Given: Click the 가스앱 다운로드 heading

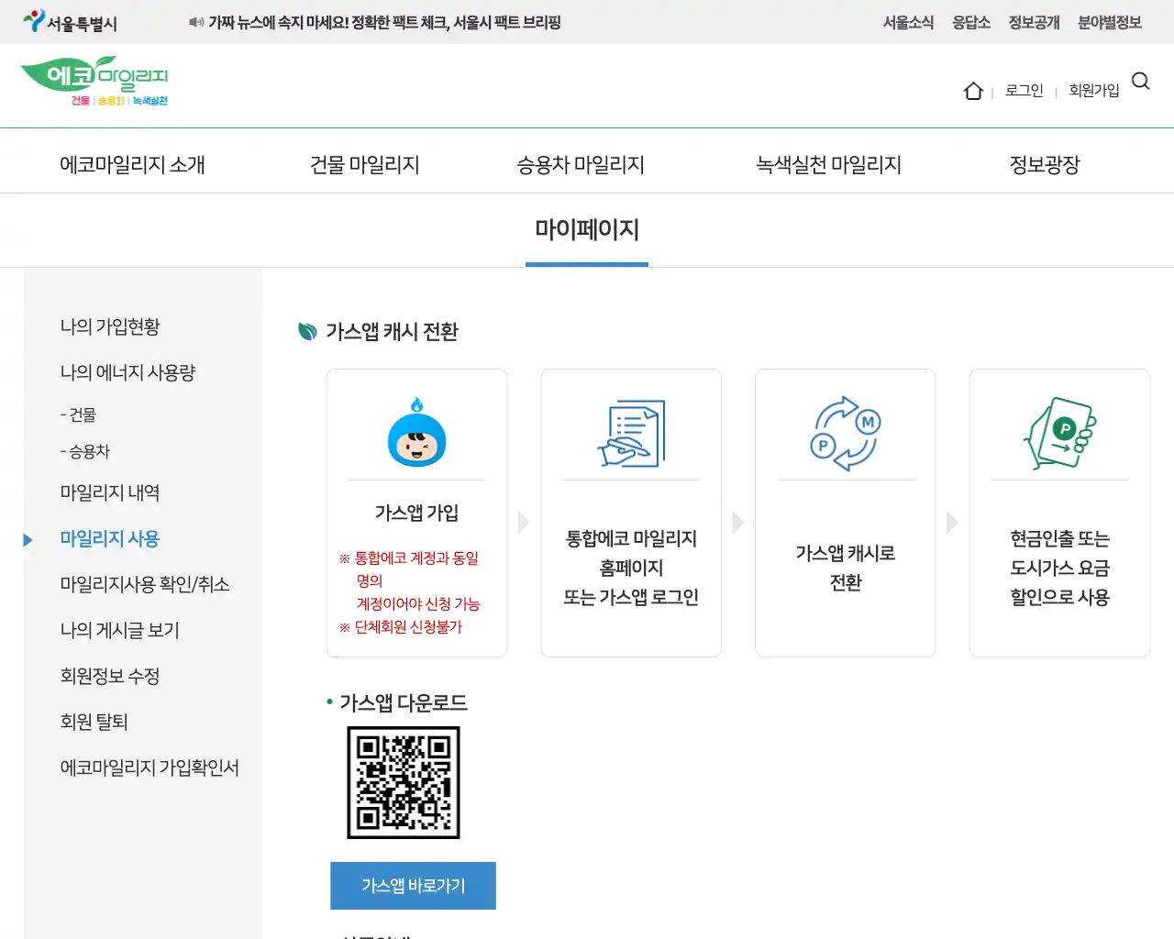Looking at the screenshot, I should point(404,702).
